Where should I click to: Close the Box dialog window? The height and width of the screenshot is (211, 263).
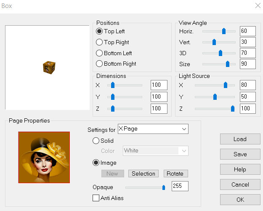point(258,5)
